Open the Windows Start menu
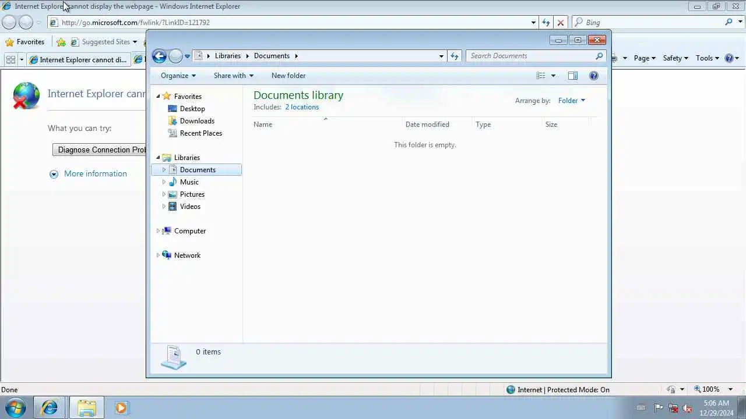 (16, 407)
